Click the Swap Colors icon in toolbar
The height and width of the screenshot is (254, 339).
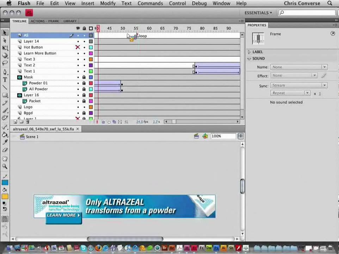[5, 209]
